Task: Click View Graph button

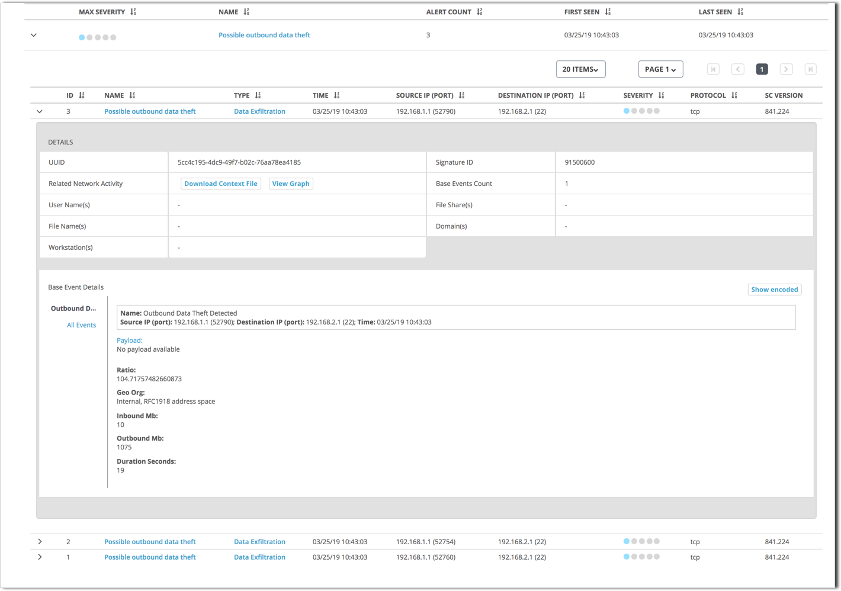Action: (291, 184)
